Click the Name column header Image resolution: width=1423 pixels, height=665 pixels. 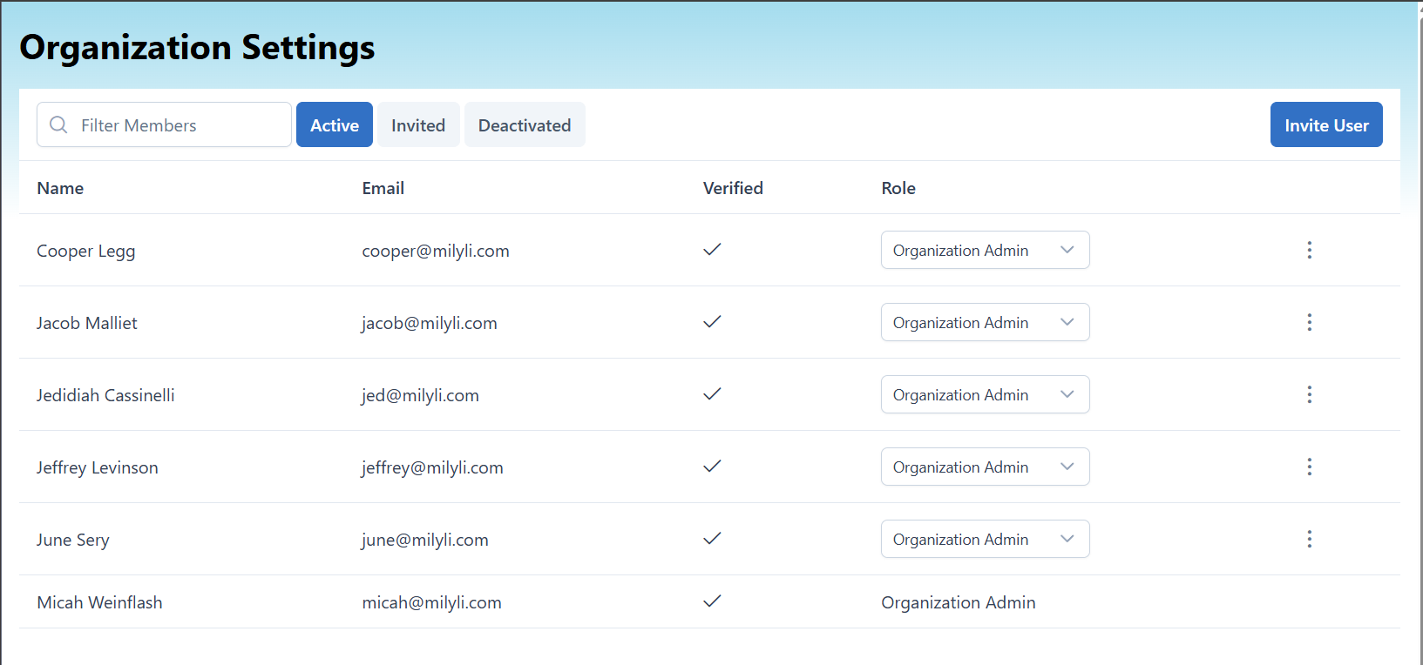60,188
